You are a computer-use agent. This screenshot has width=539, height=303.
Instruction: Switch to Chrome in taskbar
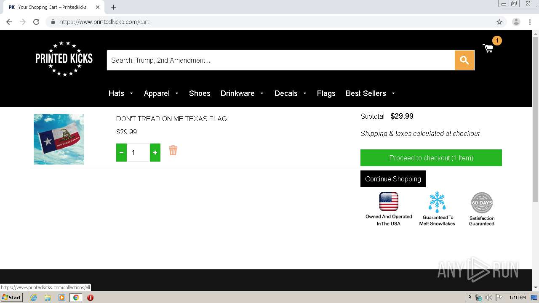coord(76,298)
